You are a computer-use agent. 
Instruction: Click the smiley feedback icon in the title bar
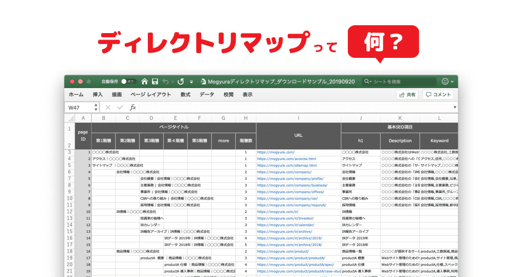(445, 81)
